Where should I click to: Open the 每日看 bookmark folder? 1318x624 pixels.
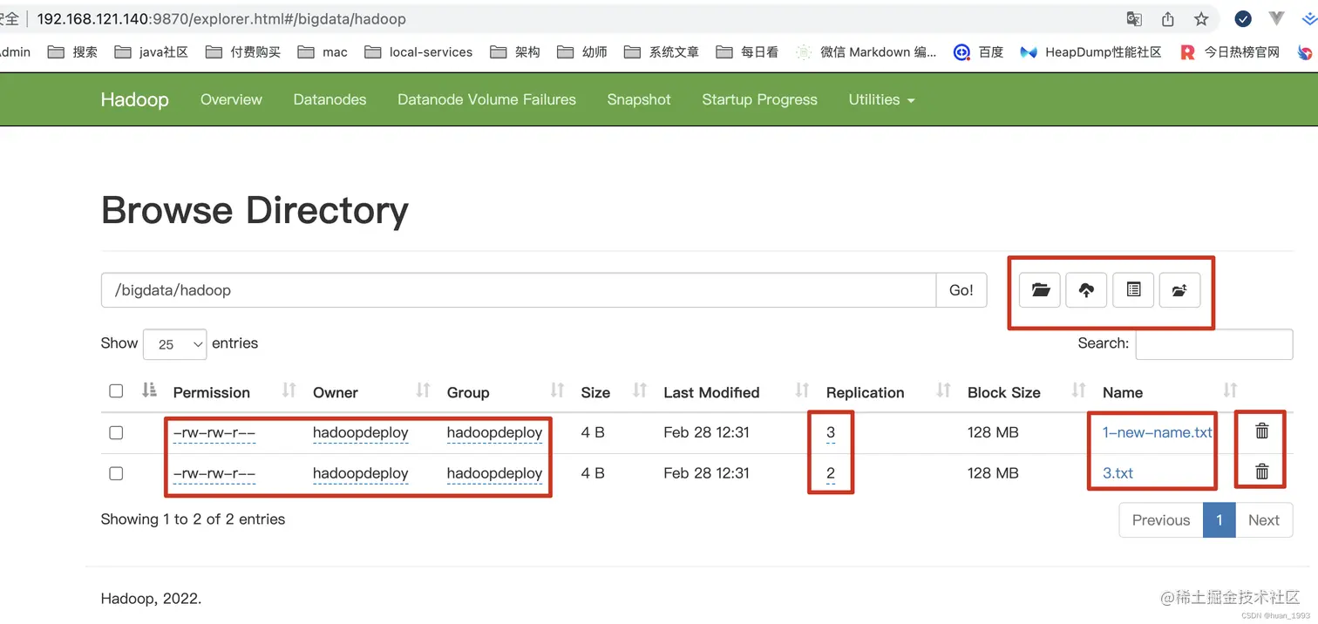pos(747,52)
